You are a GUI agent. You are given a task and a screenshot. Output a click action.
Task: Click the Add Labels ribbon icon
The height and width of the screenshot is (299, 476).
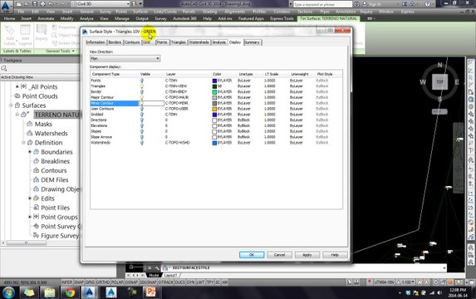coord(10,35)
